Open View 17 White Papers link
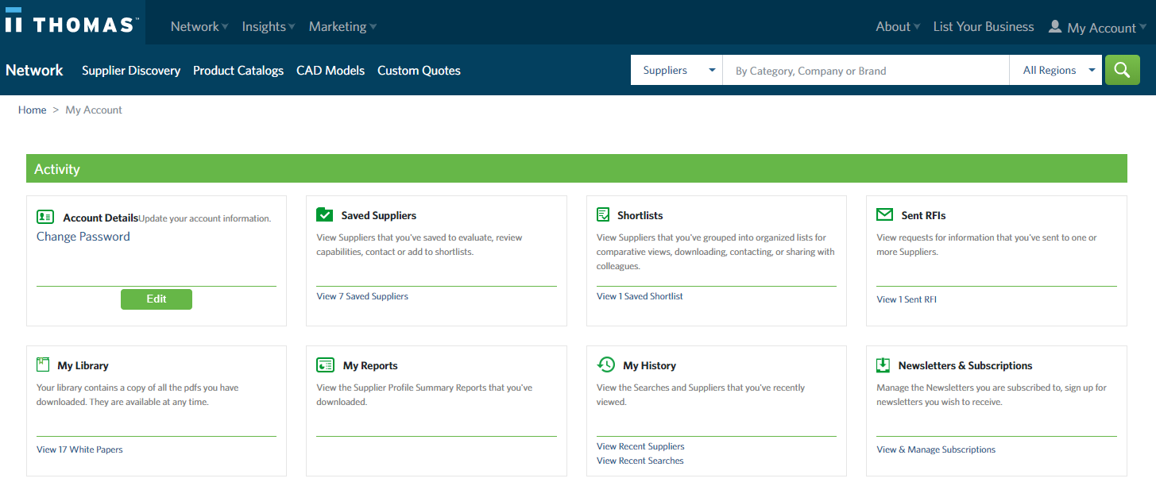1156x486 pixels. (x=79, y=449)
